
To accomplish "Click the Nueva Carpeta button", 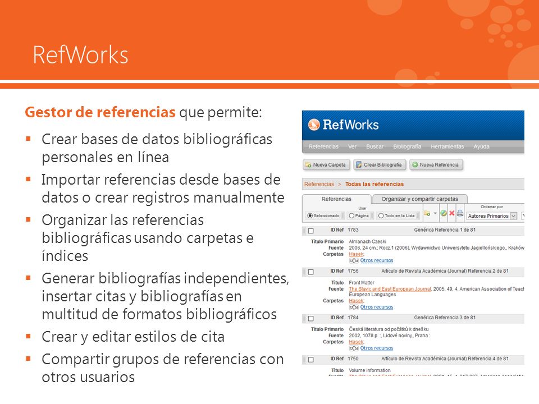I will click(327, 165).
